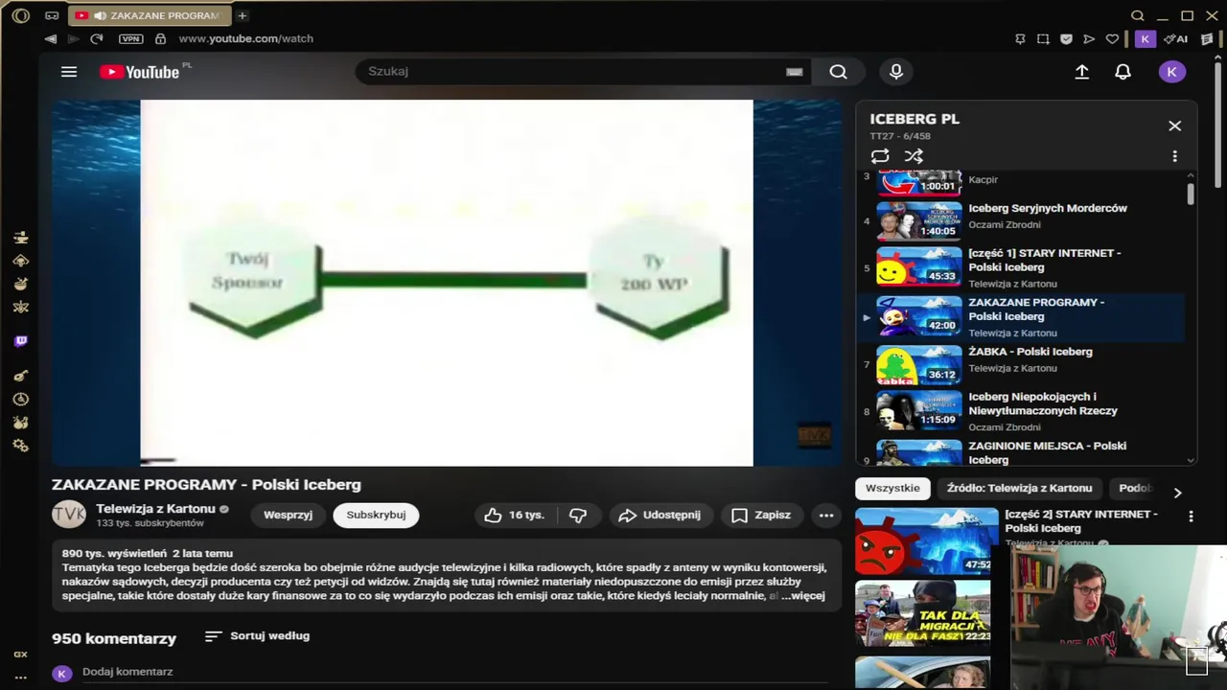Click the Wesprzyj button
Viewport: 1227px width, 690px height.
(288, 515)
